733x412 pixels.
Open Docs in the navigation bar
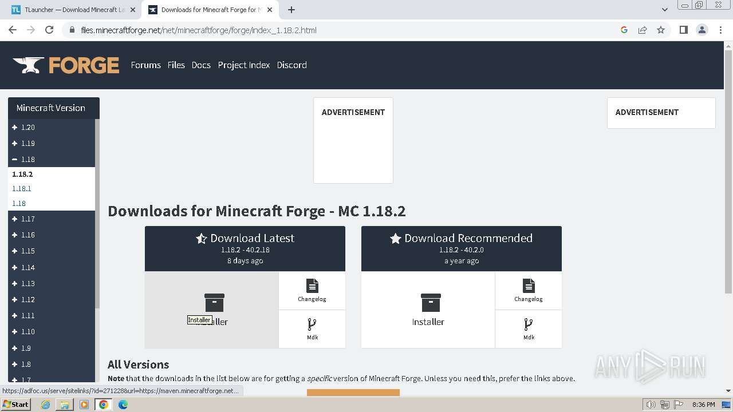click(x=201, y=65)
